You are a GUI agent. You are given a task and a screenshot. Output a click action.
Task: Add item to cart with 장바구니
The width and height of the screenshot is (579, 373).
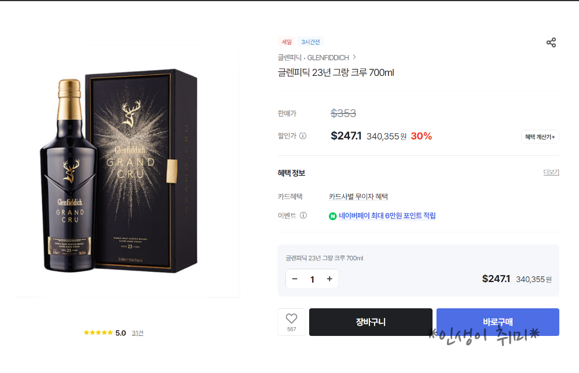pos(371,322)
